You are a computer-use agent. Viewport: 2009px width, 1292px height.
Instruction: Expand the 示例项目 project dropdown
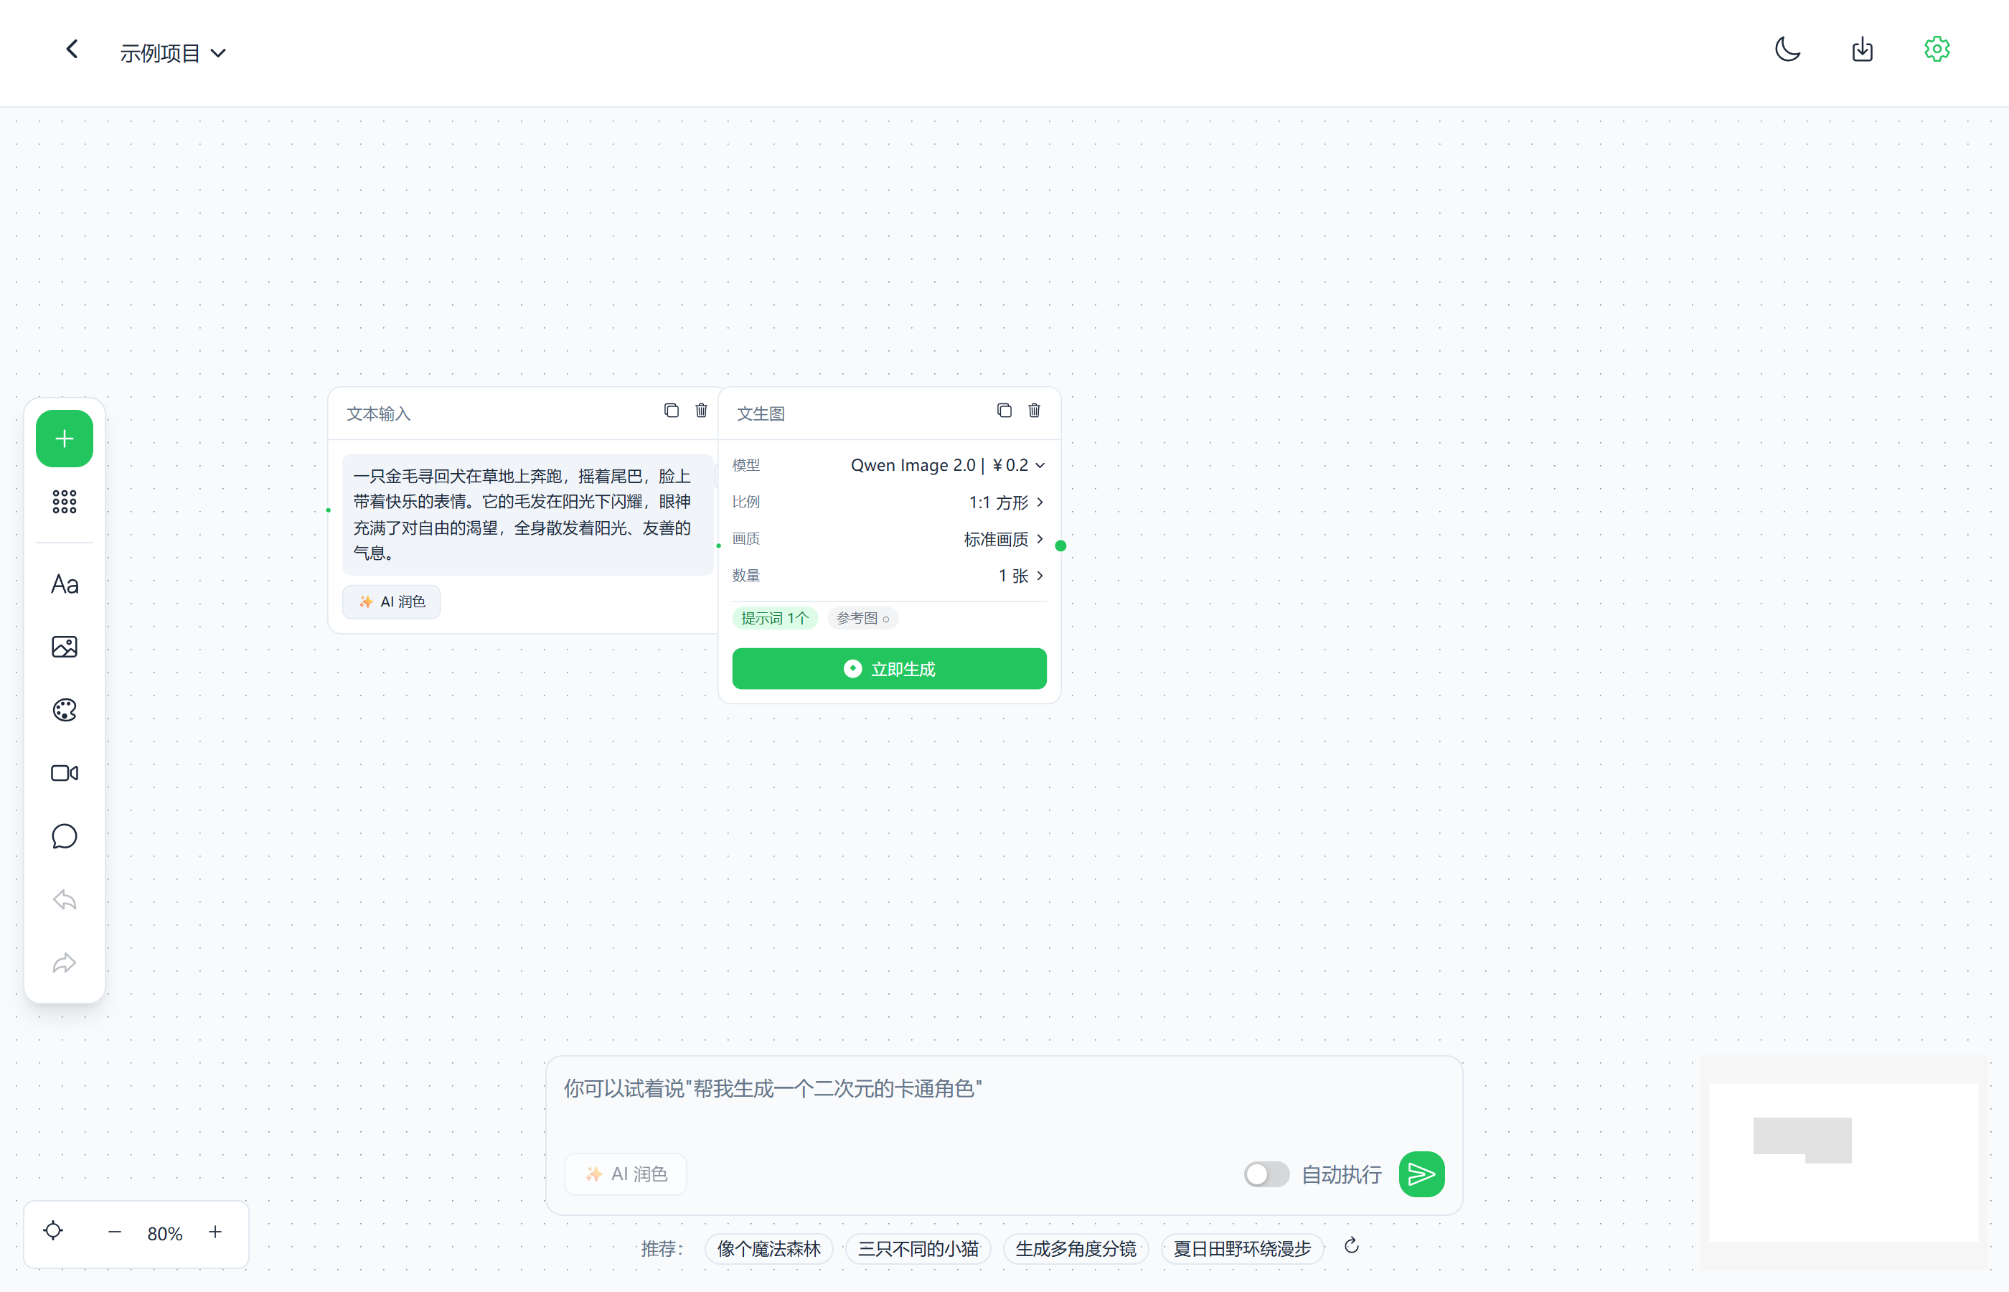[173, 53]
